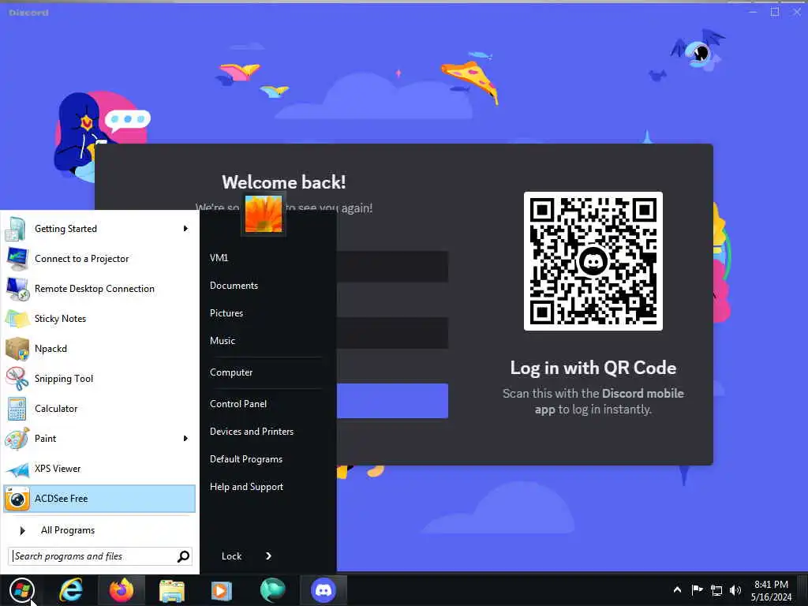Maximize the Discord window
Image resolution: width=808 pixels, height=606 pixels.
point(775,12)
